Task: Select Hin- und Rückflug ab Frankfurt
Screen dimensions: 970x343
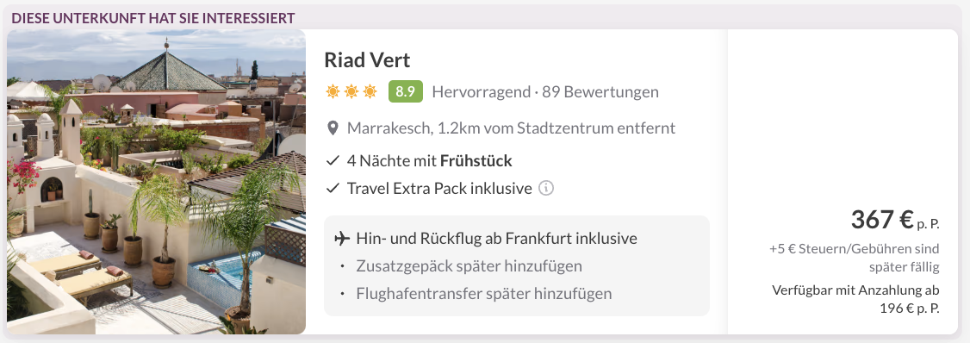Action: 497,239
